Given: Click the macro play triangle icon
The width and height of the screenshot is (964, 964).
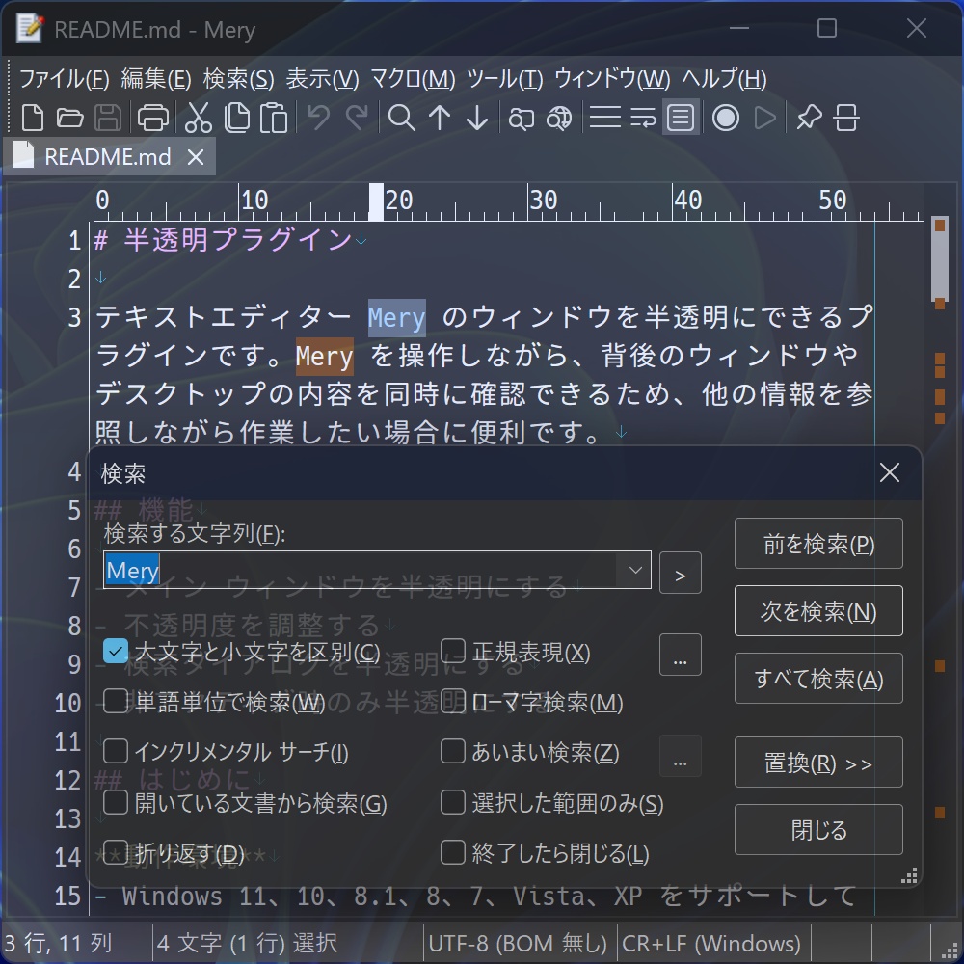Looking at the screenshot, I should (764, 117).
